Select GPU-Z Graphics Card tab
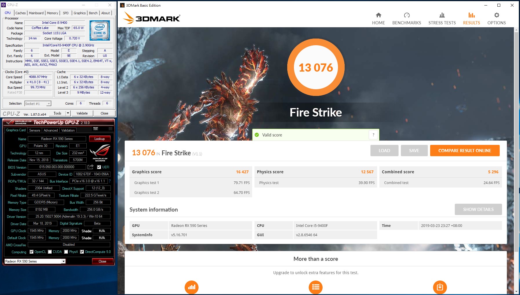The image size is (520, 295). tap(16, 130)
